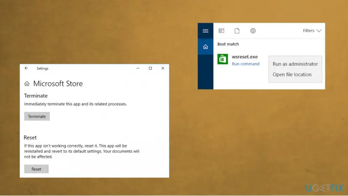Click the Best match heading
Viewport: 348px width, 196px height.
(x=228, y=44)
